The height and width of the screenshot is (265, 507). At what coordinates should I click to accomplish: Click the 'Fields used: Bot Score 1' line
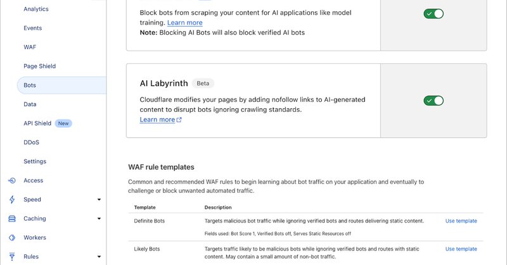pos(278,233)
